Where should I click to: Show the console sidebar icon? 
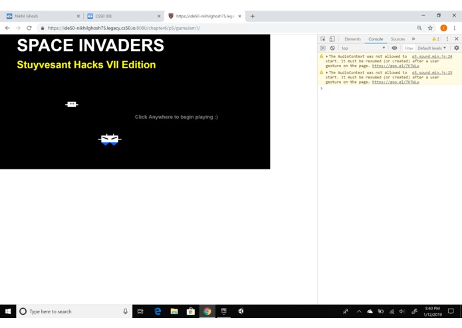(x=322, y=48)
